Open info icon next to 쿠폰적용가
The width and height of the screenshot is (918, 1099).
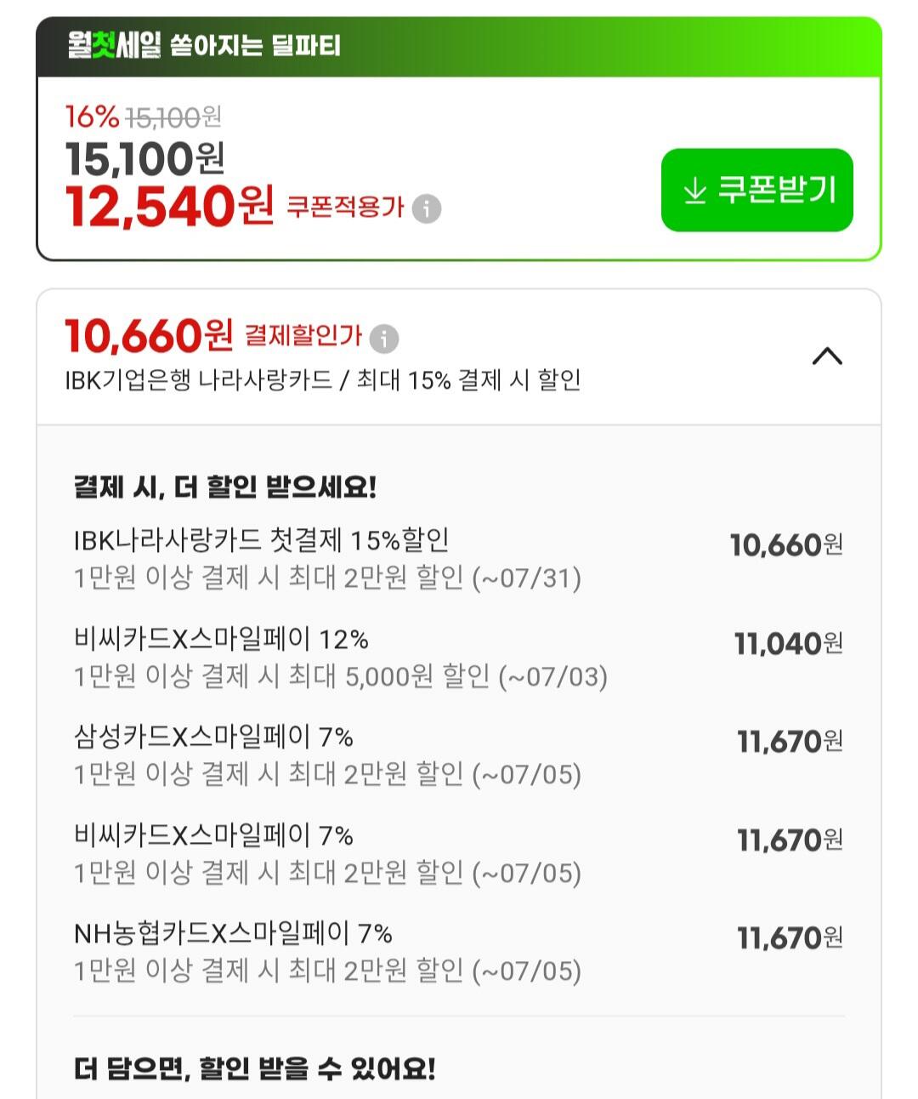427,208
